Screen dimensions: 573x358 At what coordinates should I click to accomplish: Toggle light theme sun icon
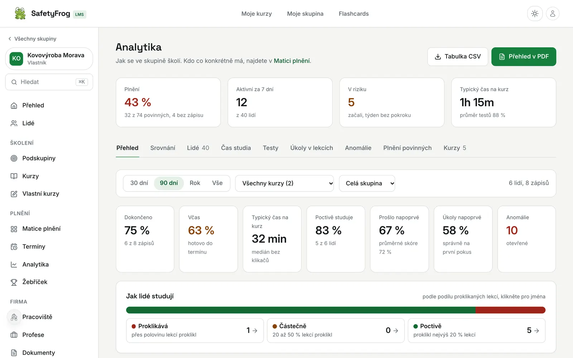[535, 14]
